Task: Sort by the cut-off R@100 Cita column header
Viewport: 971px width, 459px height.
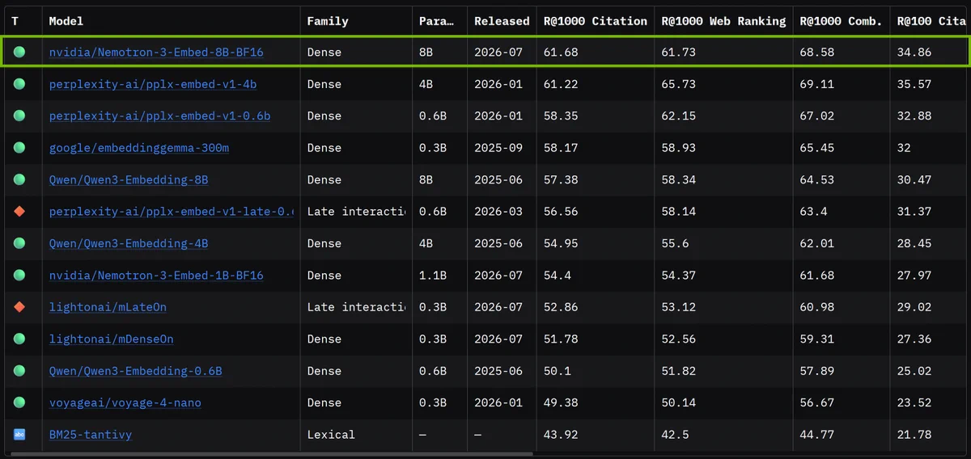Action: [x=931, y=21]
